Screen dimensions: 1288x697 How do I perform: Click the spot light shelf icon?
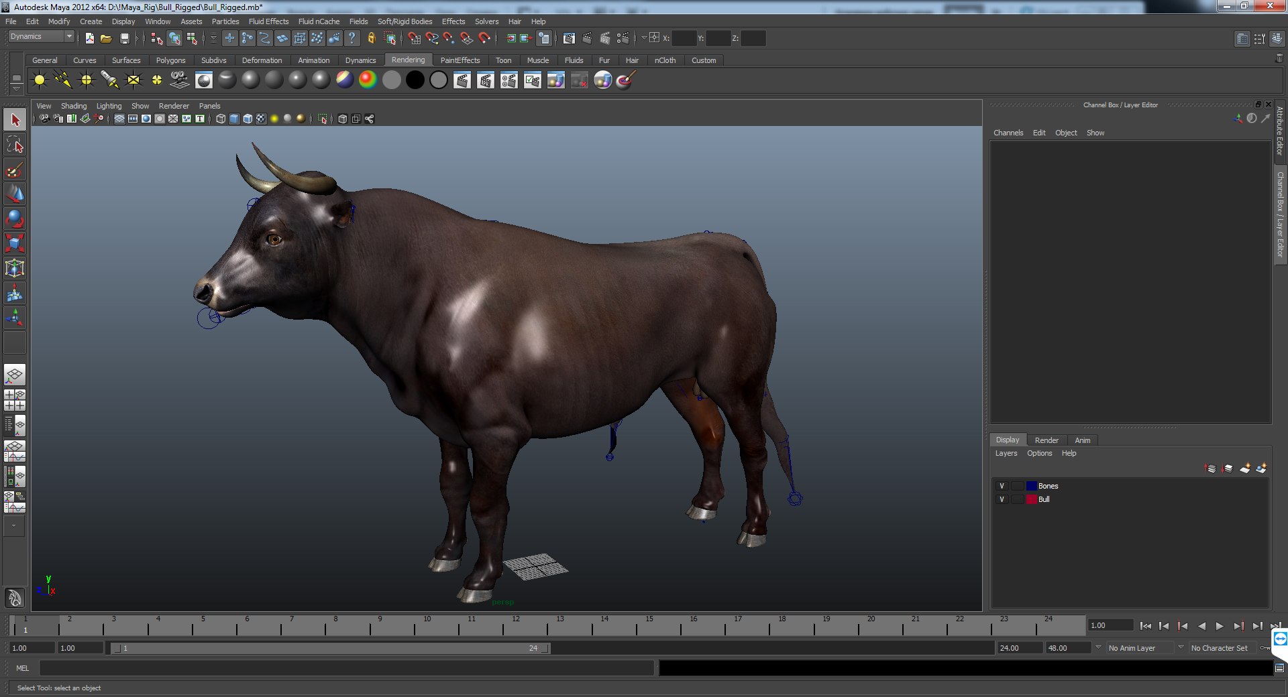(109, 80)
